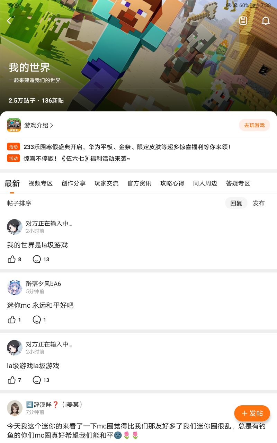The width and height of the screenshot is (277, 443).
Task: Select the 答疑专区 tab
Action: (x=238, y=183)
